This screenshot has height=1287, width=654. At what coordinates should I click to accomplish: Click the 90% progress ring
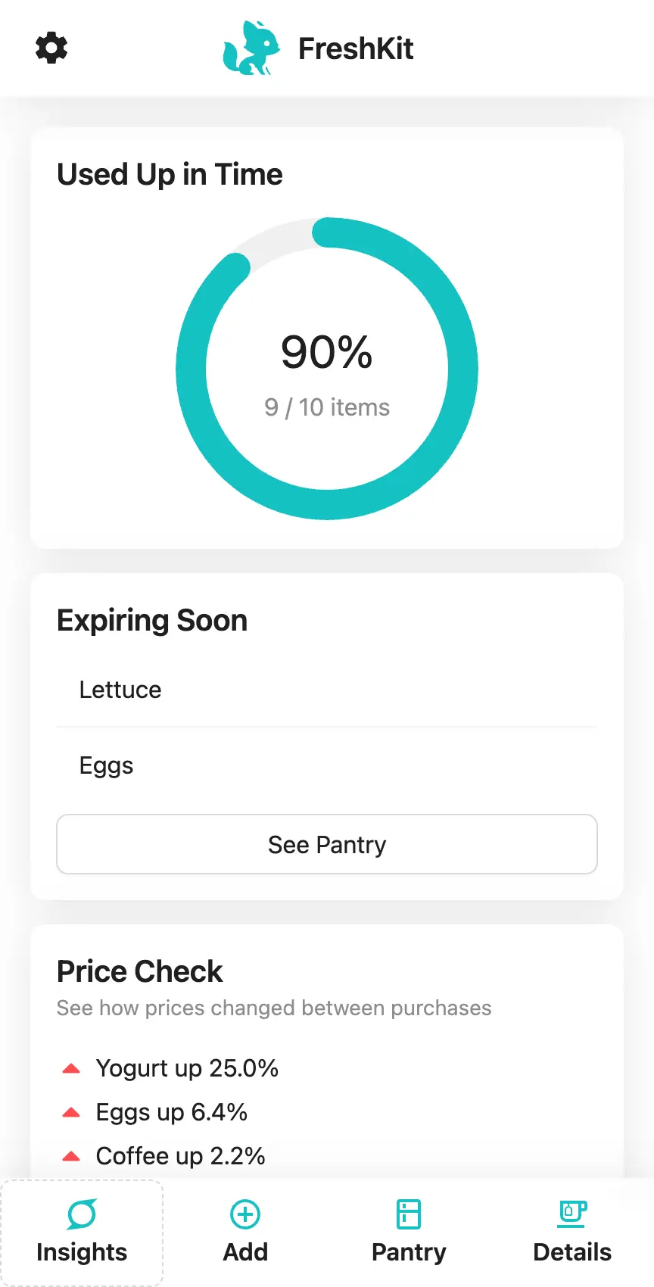tap(327, 369)
